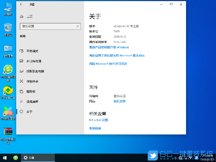Click inside the 查找设置 search box
Viewport: 216px width, 162px height.
coord(50,26)
